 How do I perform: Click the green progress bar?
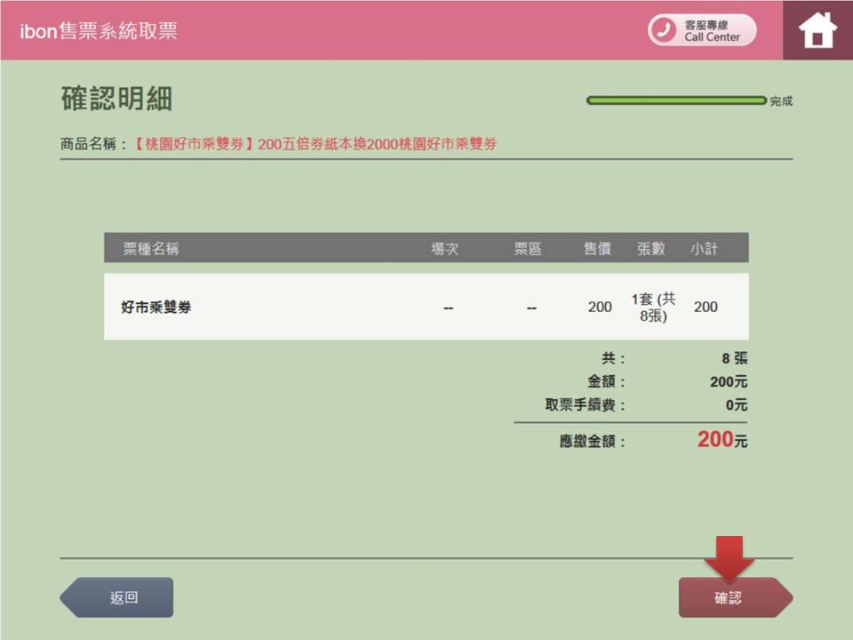click(x=675, y=100)
